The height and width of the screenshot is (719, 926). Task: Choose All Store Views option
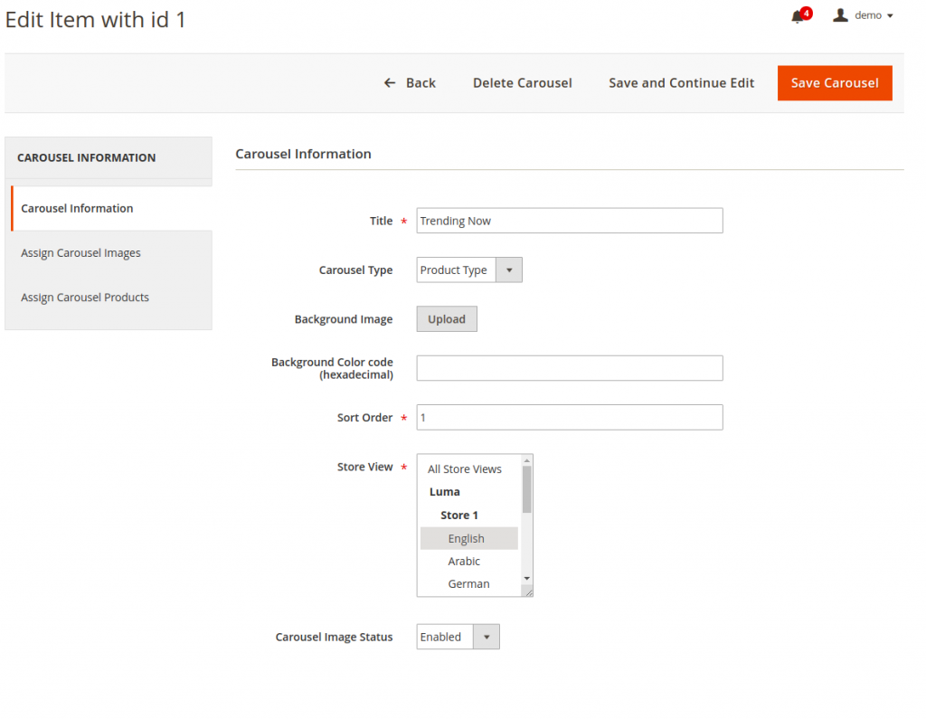point(464,468)
